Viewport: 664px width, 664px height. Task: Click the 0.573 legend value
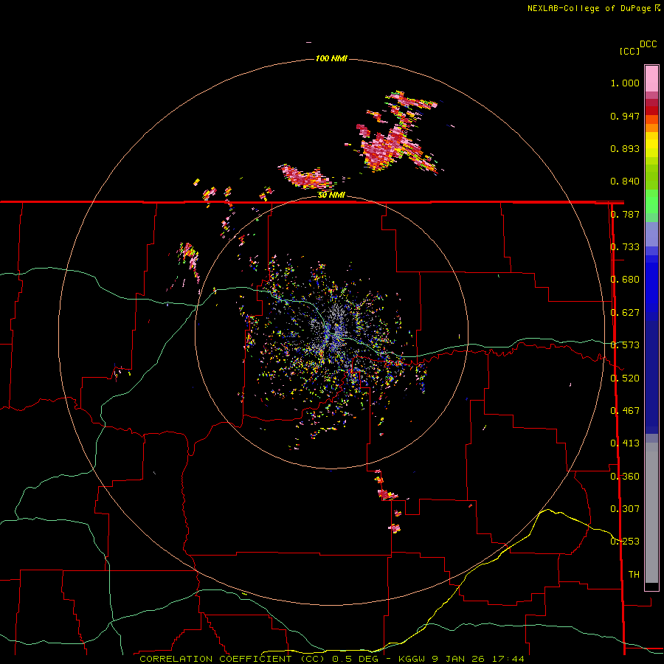click(625, 345)
